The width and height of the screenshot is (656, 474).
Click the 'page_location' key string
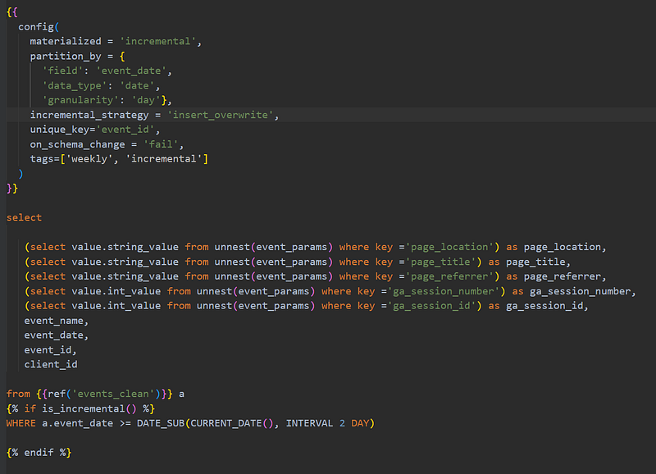click(449, 247)
